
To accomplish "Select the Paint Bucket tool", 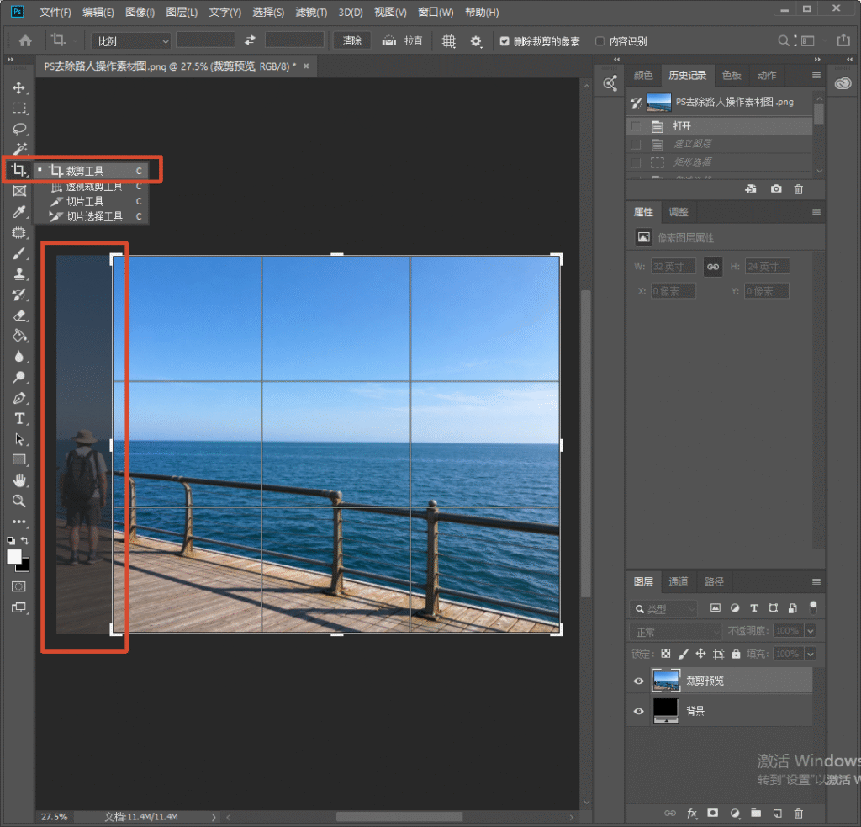I will (x=19, y=336).
